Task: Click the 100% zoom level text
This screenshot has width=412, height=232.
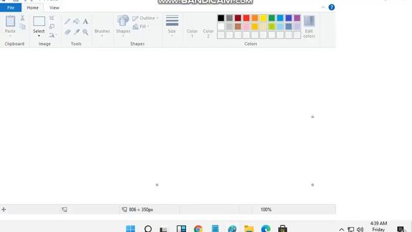Action: click(x=266, y=209)
